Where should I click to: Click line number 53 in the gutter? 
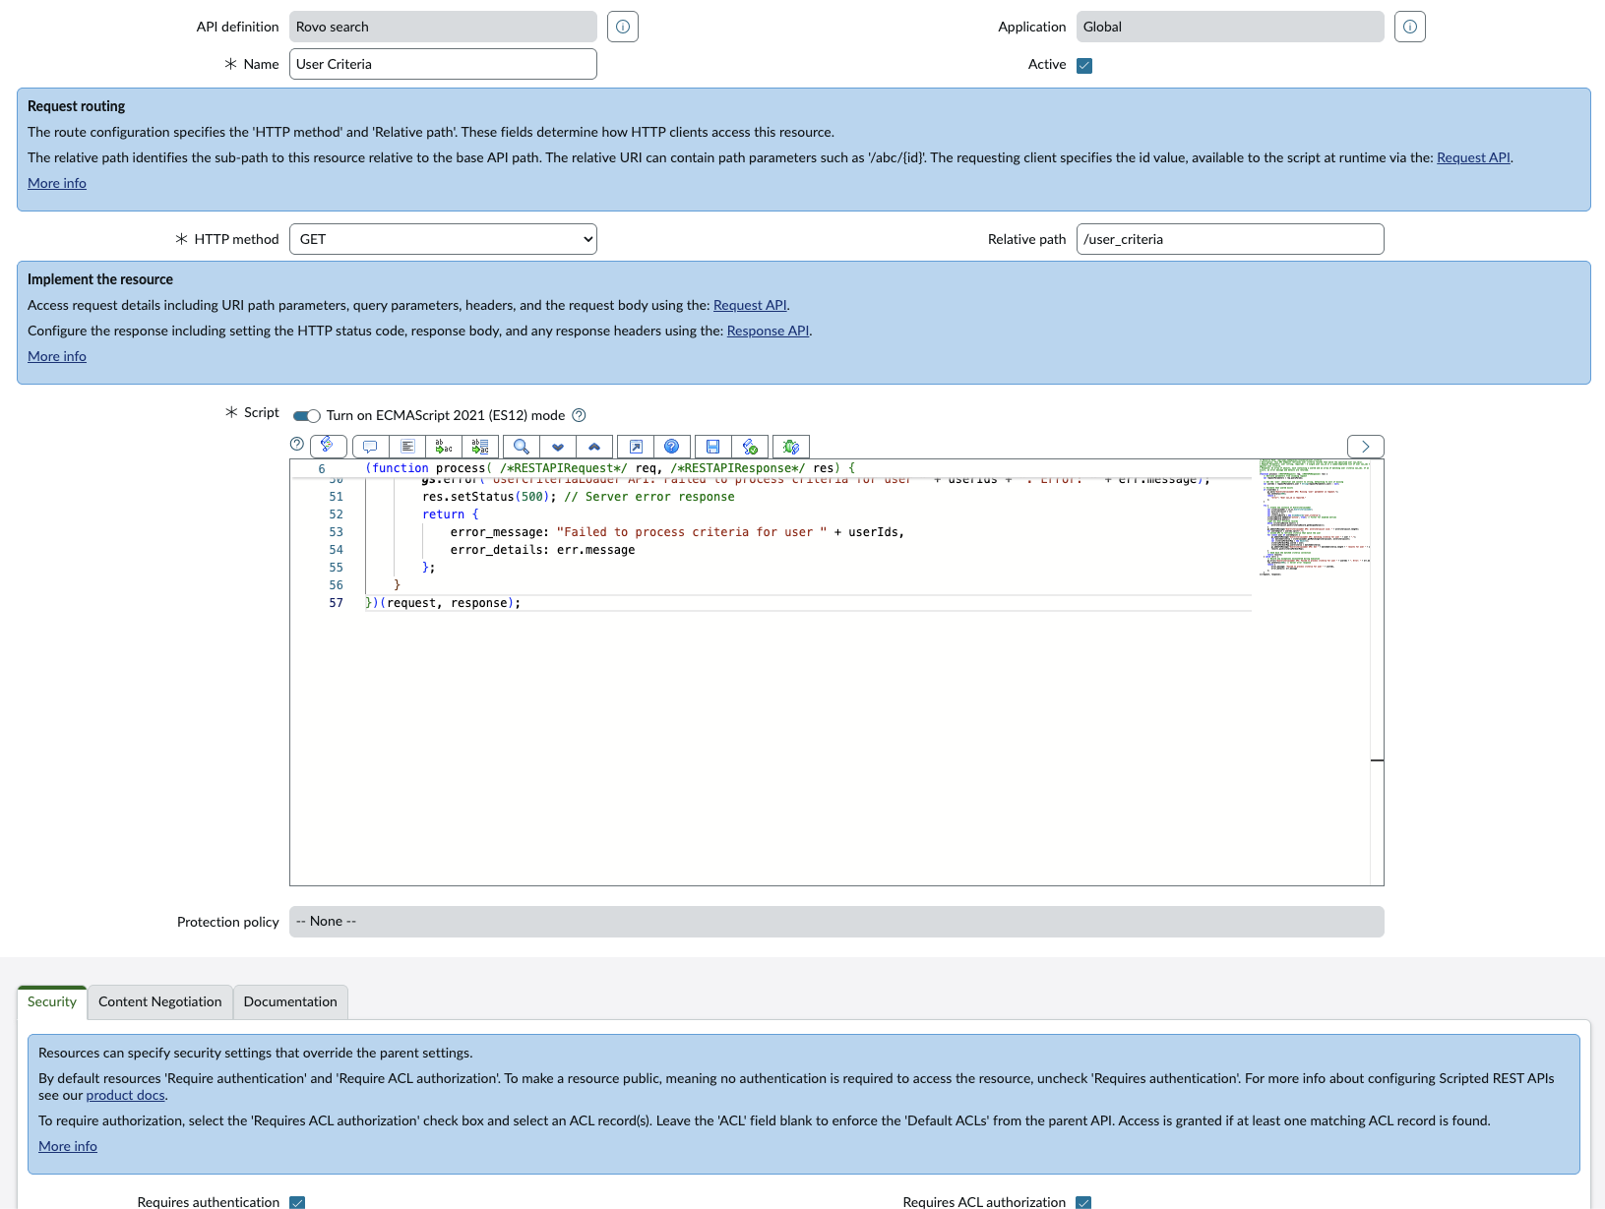(x=337, y=532)
